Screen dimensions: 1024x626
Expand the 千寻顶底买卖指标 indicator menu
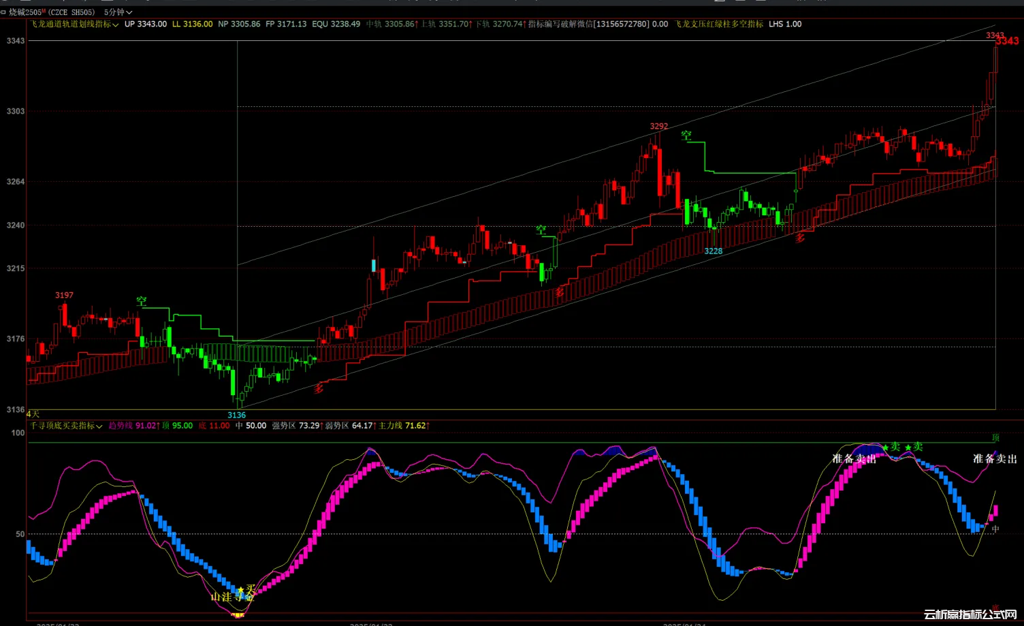(x=66, y=426)
